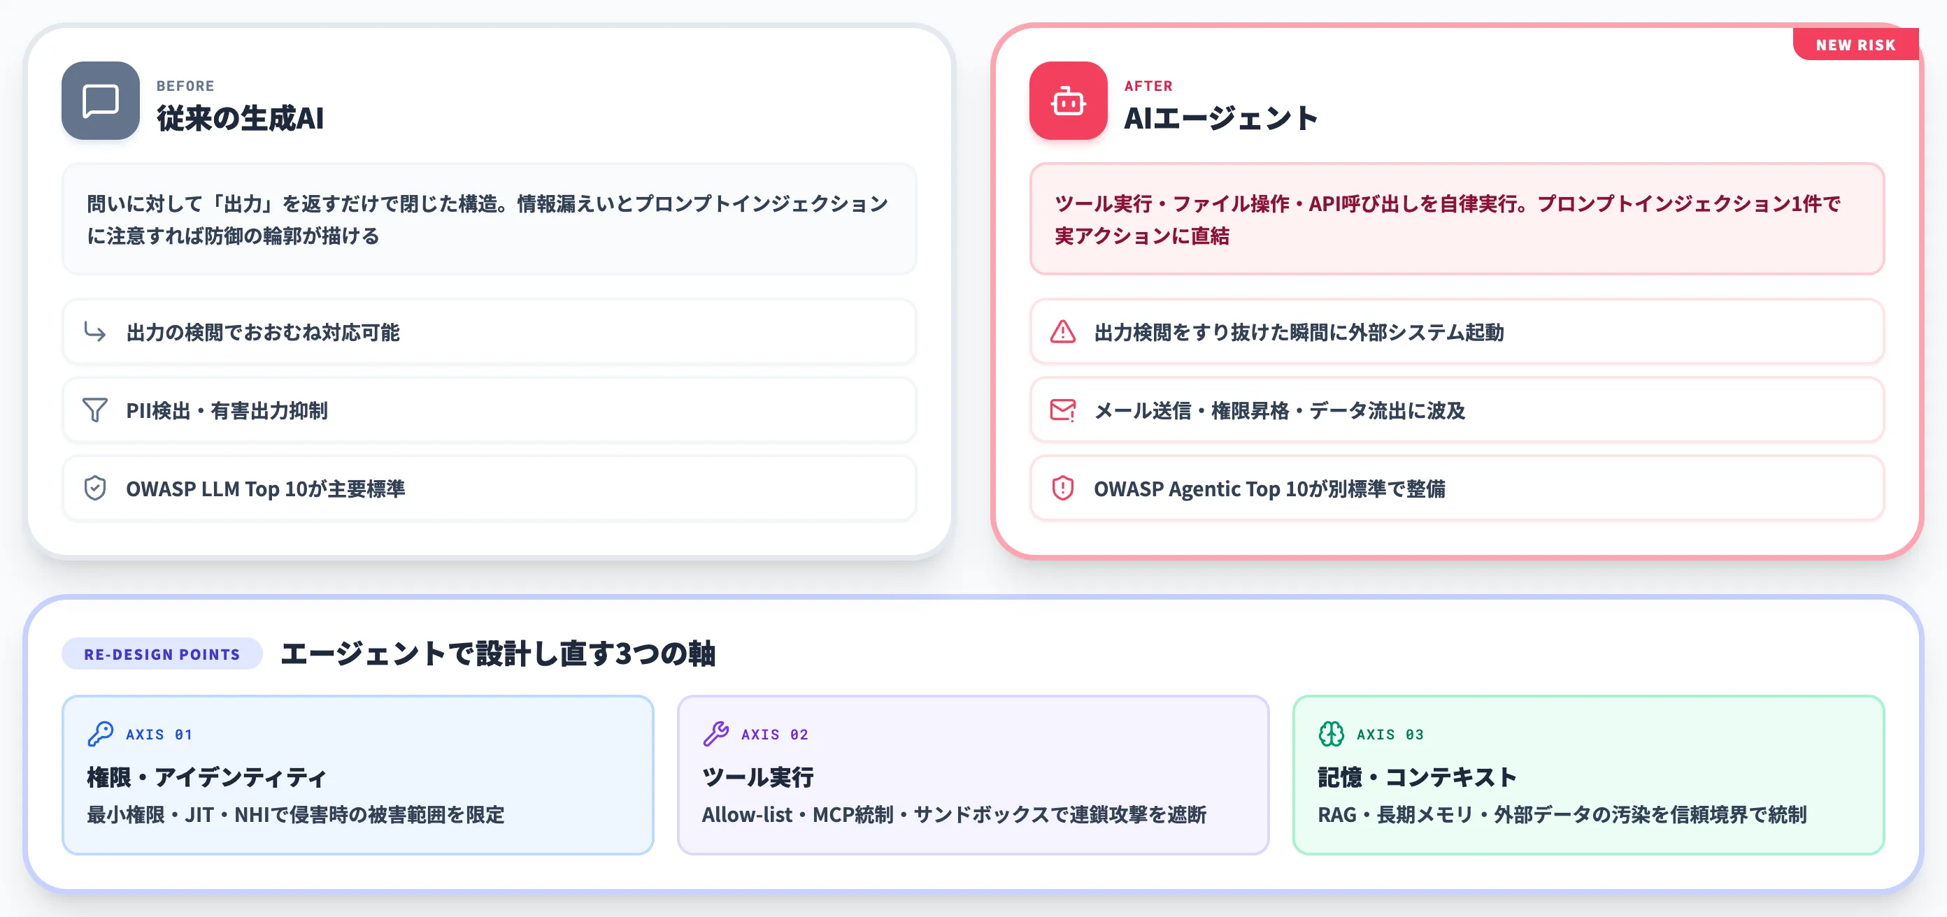Click the brain icon in AXIS 03 card
Image resolution: width=1947 pixels, height=917 pixels.
tap(1331, 733)
